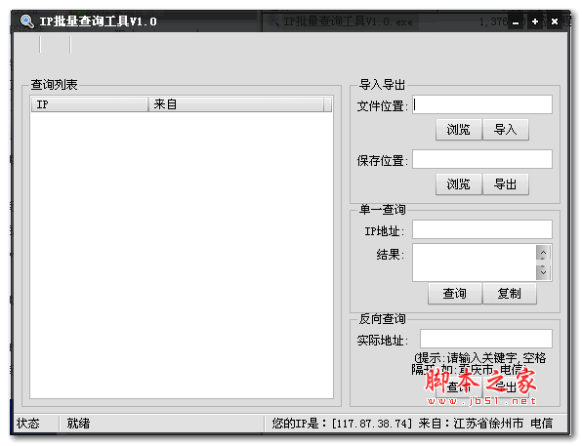Click 浏览 button under 文件位置
Image resolution: width=582 pixels, height=446 pixels.
[458, 130]
